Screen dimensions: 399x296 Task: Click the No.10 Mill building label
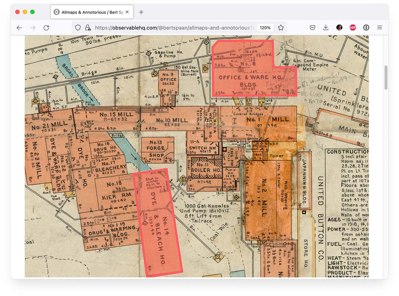[x=172, y=120]
